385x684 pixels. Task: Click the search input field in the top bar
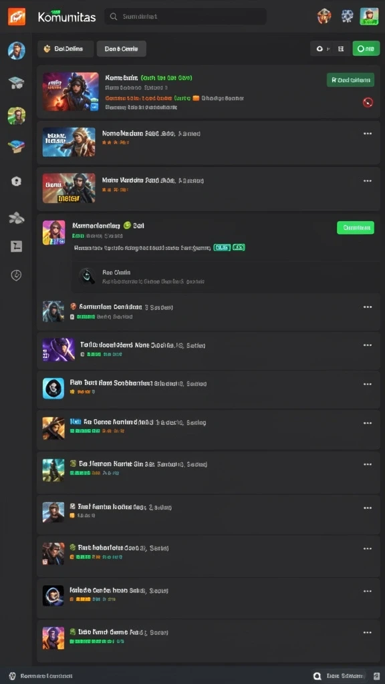[x=186, y=17]
